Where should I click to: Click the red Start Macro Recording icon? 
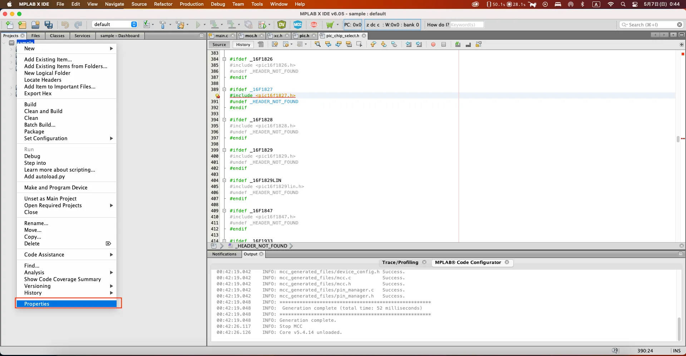coord(433,45)
